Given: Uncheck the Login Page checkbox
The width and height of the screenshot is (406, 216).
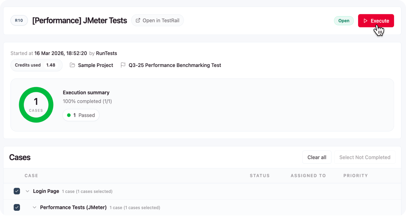Looking at the screenshot, I should click(x=17, y=191).
